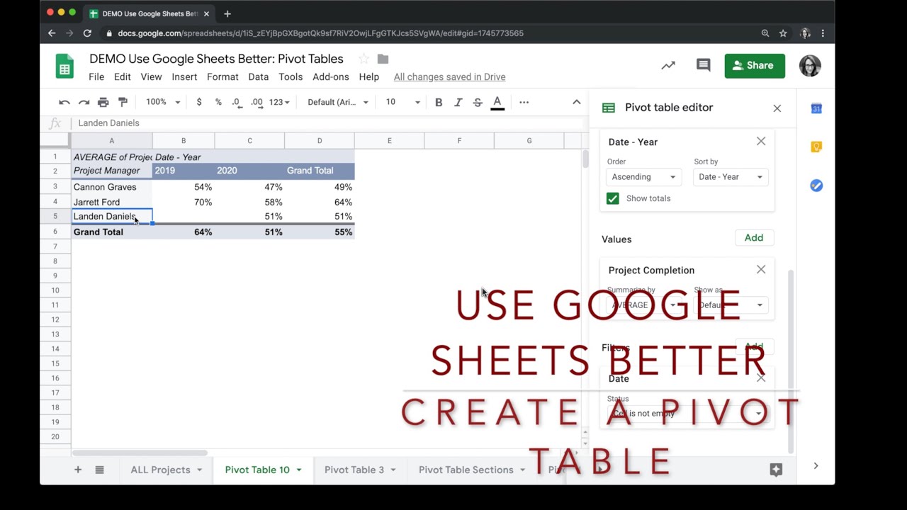Open the font size 10 dropdown
Screen dimensions: 907x510
[402, 102]
